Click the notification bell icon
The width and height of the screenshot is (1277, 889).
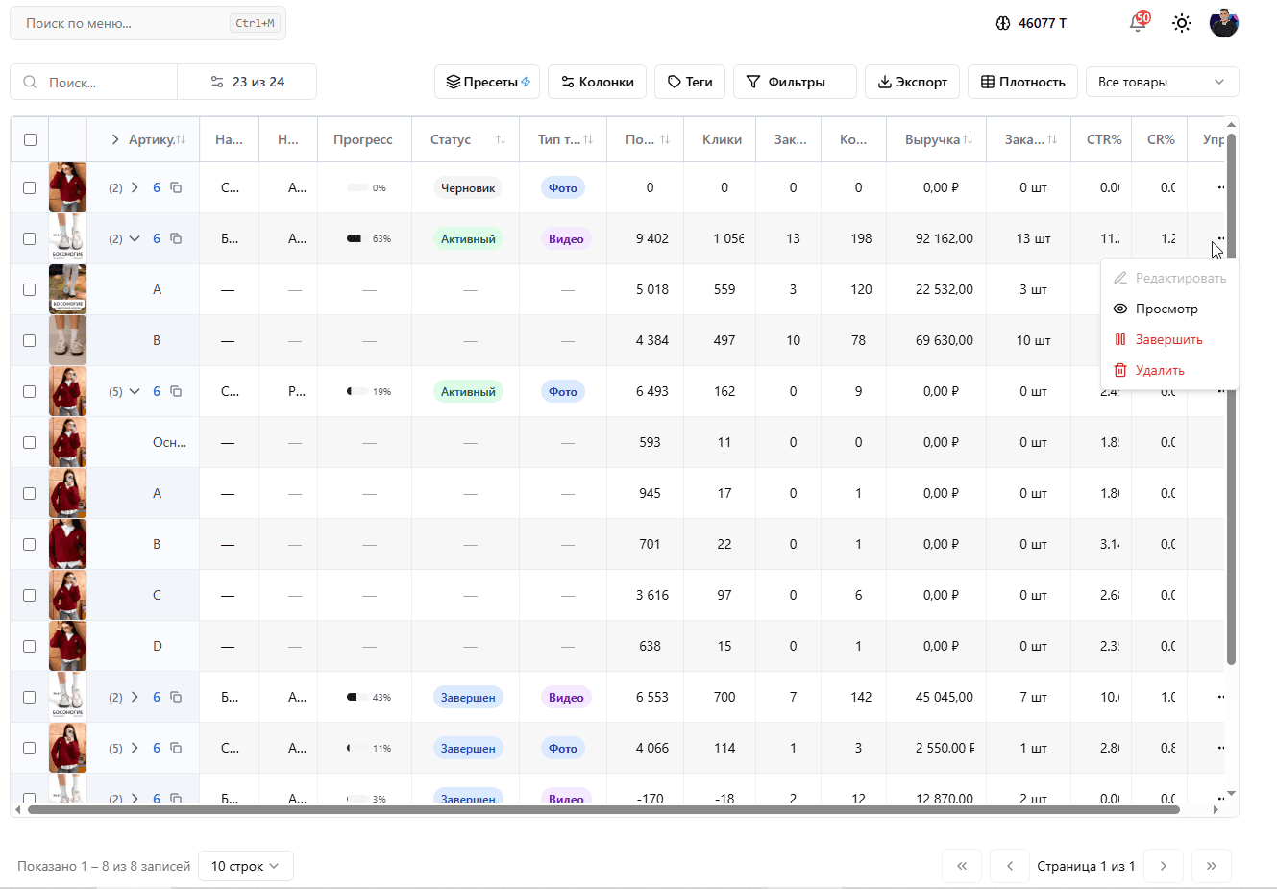click(x=1138, y=24)
